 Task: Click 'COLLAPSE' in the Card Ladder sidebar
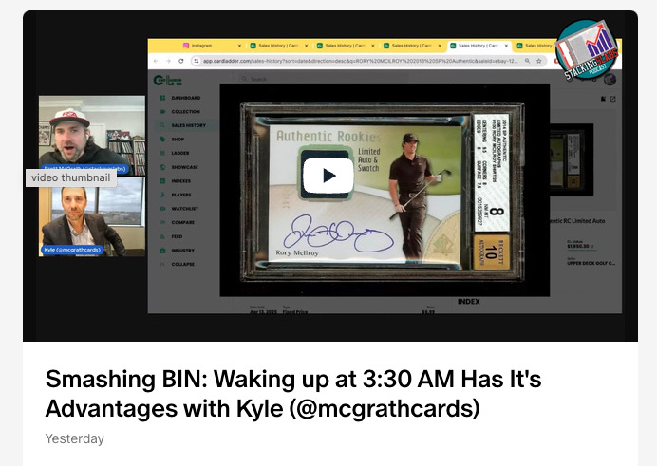click(x=182, y=264)
